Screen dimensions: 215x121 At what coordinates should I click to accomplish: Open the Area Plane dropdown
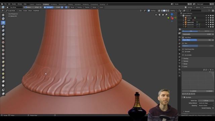pyautogui.click(x=198, y=37)
